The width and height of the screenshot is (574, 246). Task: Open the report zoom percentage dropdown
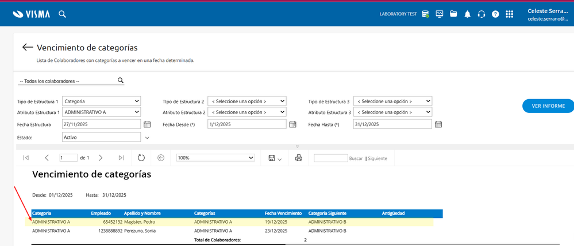[x=215, y=158]
